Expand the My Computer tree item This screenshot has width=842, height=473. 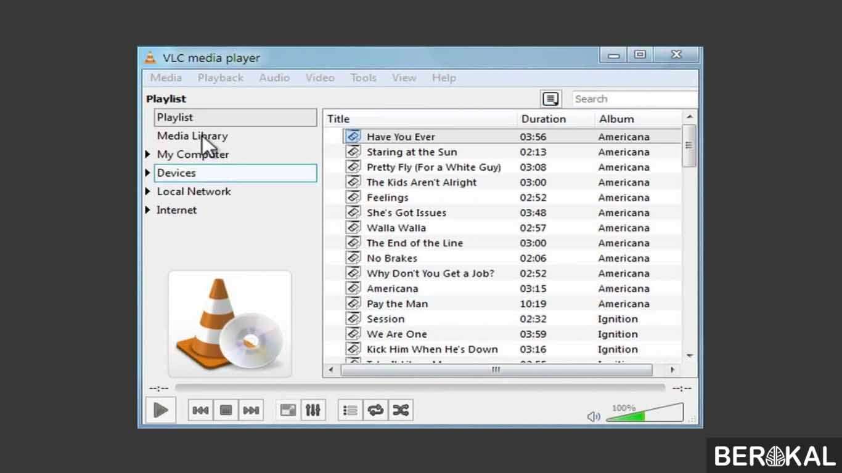(148, 154)
